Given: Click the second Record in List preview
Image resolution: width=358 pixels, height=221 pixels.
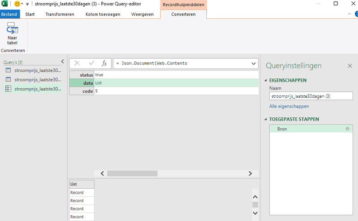Looking at the screenshot, I should pyautogui.click(x=82, y=201).
